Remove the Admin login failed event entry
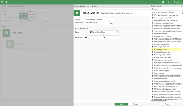 tap(118, 32)
